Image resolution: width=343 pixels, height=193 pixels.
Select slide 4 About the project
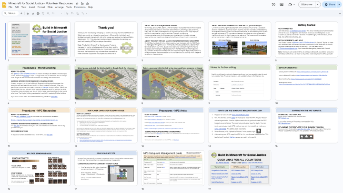pyautogui.click(x=240, y=40)
